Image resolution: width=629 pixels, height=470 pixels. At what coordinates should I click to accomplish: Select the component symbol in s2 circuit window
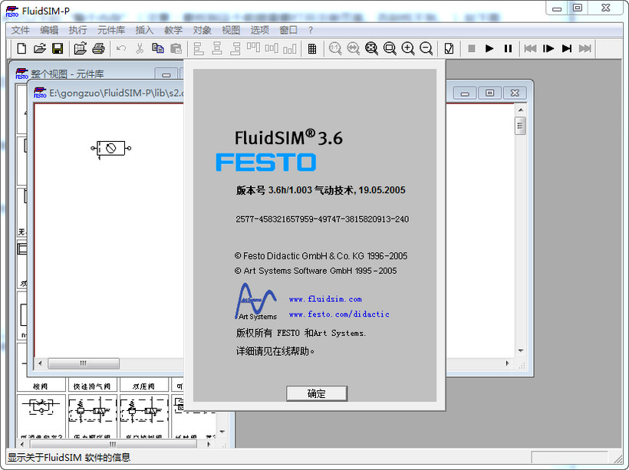click(110, 149)
